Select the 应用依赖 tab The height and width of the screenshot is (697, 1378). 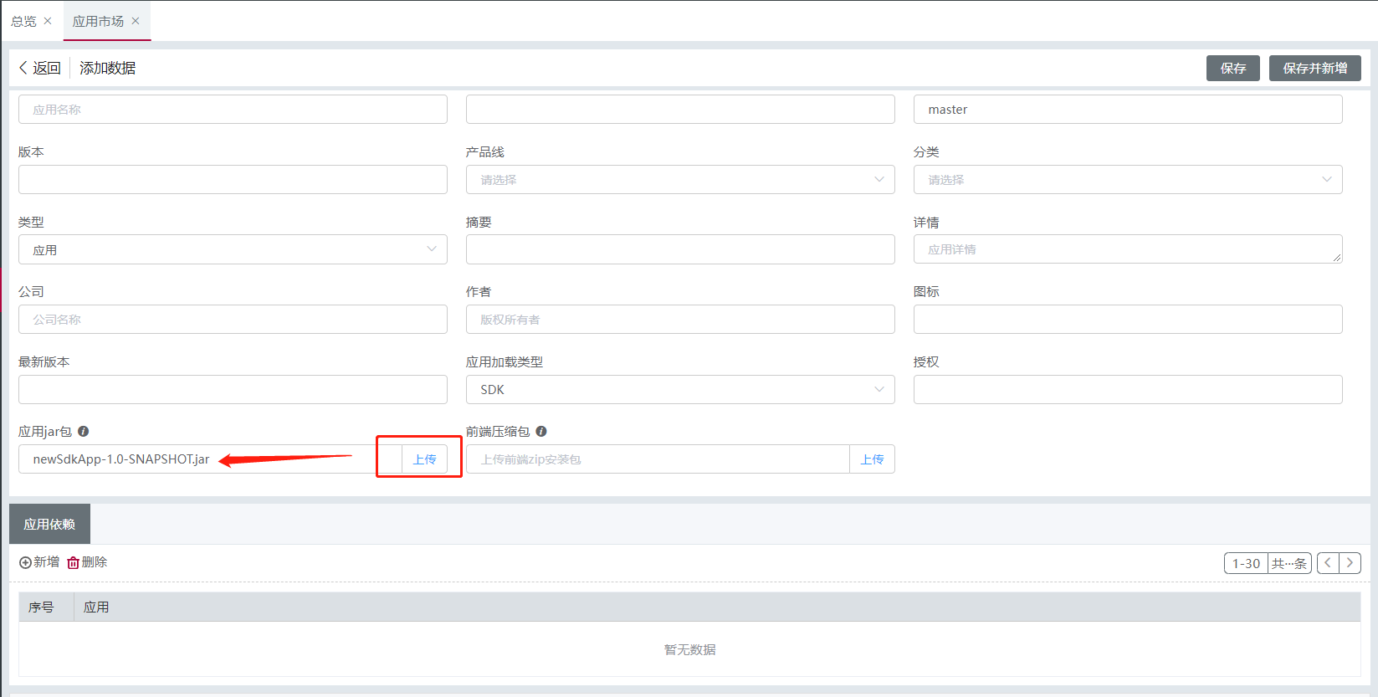[49, 525]
